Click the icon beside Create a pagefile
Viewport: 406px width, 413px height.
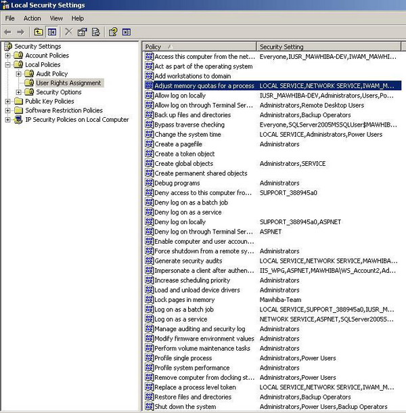(149, 144)
